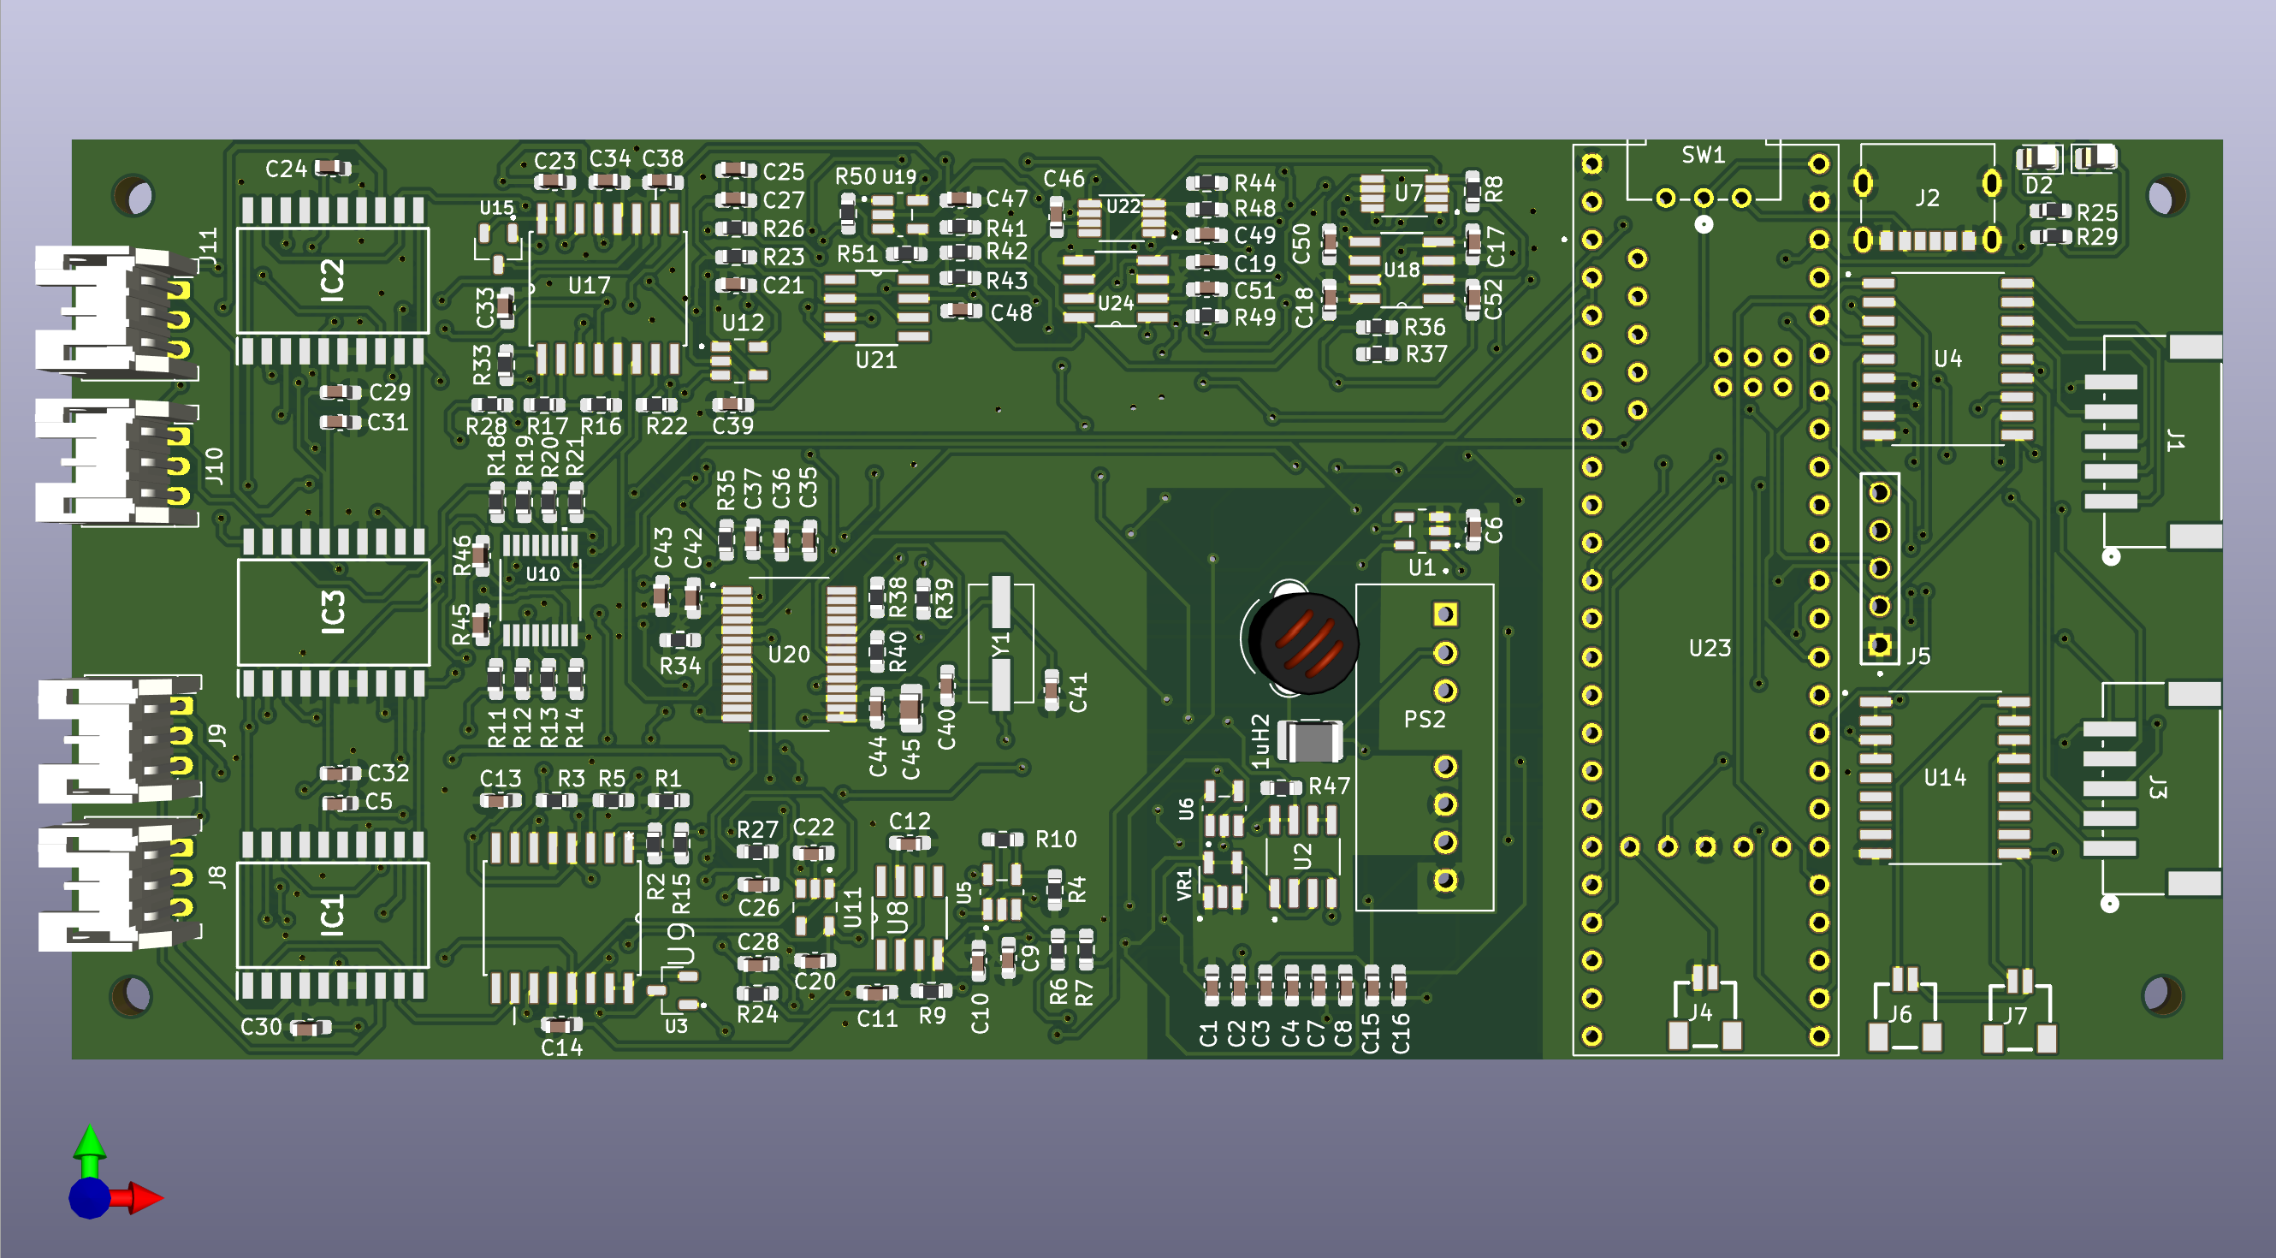
Task: Click the U12 silkscreen label
Action: [x=742, y=323]
